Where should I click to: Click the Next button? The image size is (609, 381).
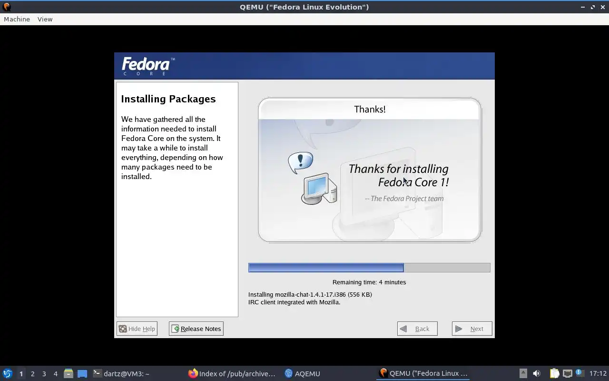[x=472, y=329]
